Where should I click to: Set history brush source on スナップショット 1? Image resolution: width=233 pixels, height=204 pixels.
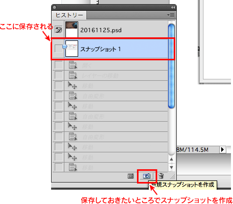coord(58,49)
